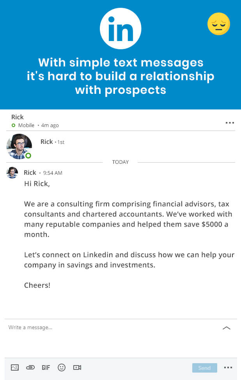Open Rick's large profile photo
Viewport: 241px width, 380px height.
pos(19,146)
